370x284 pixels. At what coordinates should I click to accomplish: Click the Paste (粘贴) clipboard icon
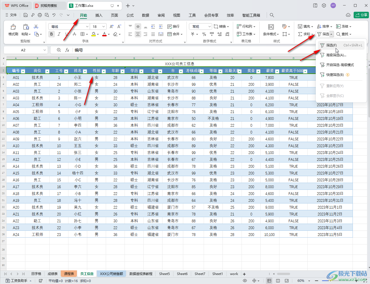tap(26, 27)
